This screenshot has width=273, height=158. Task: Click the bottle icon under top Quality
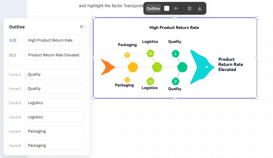point(175,54)
